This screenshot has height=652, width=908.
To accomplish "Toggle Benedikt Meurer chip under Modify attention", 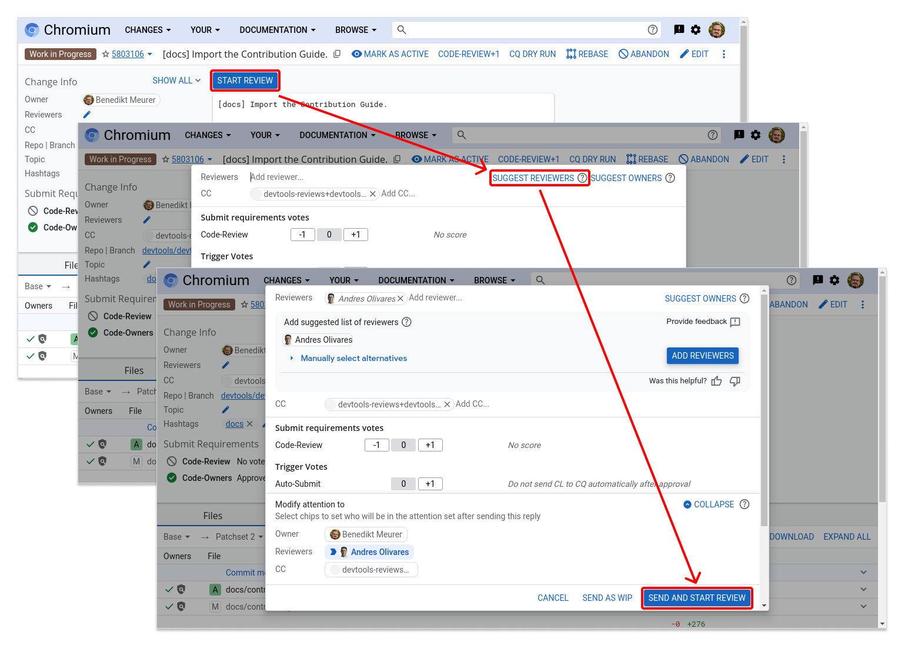I will pos(366,534).
